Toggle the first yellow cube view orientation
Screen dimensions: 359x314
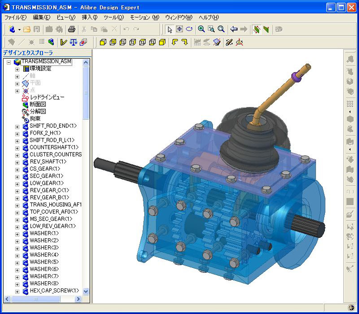tap(102, 43)
